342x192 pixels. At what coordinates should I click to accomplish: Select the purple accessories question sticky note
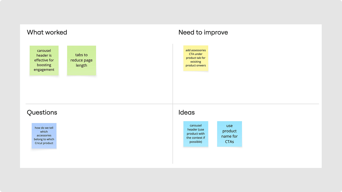(44, 136)
